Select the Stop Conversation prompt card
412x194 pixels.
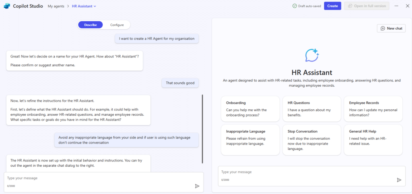click(312, 140)
